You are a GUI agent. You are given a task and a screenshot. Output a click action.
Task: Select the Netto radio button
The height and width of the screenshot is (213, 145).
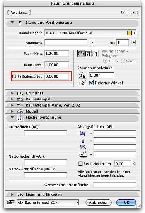coord(123,61)
